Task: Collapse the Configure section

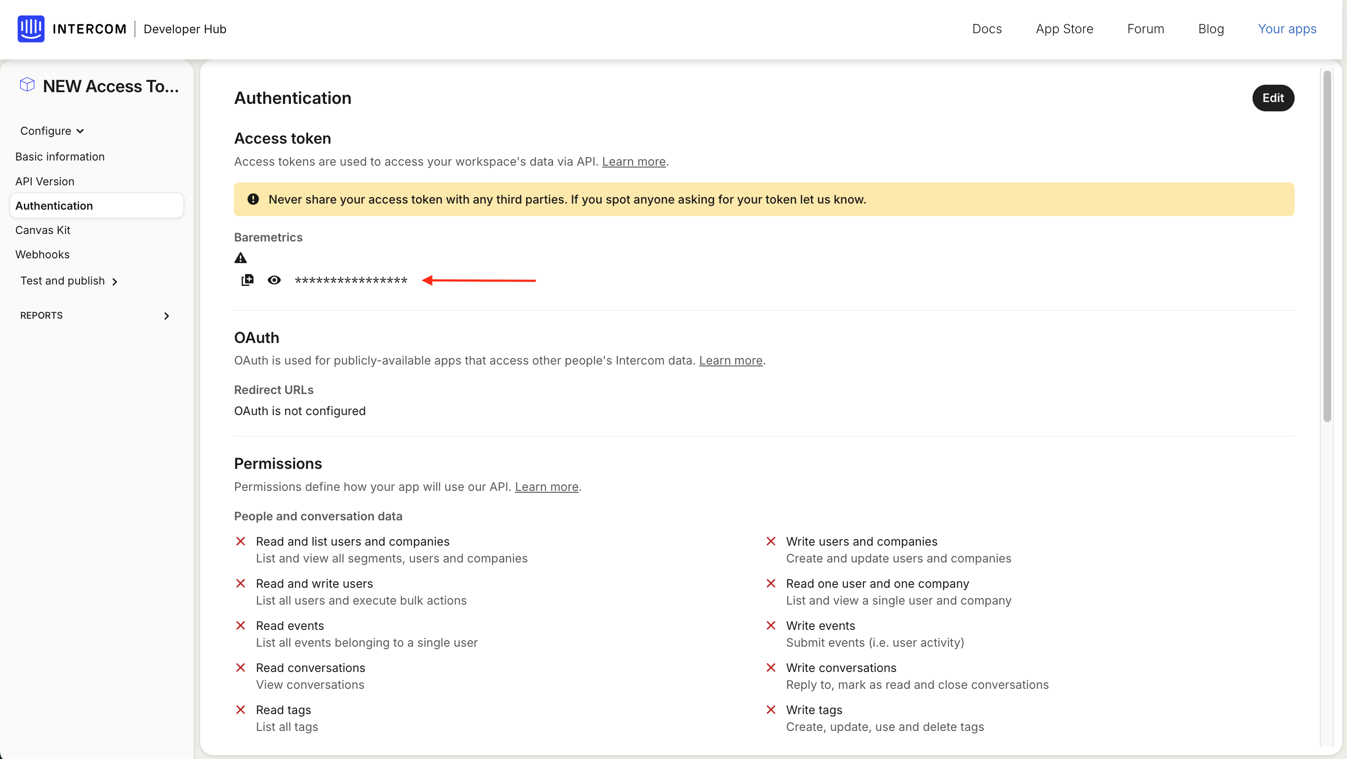Action: (x=52, y=131)
